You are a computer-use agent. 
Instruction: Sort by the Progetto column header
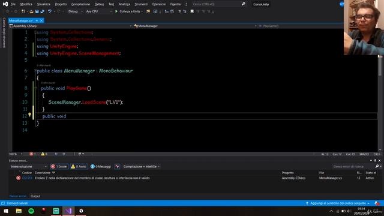pos(288,173)
